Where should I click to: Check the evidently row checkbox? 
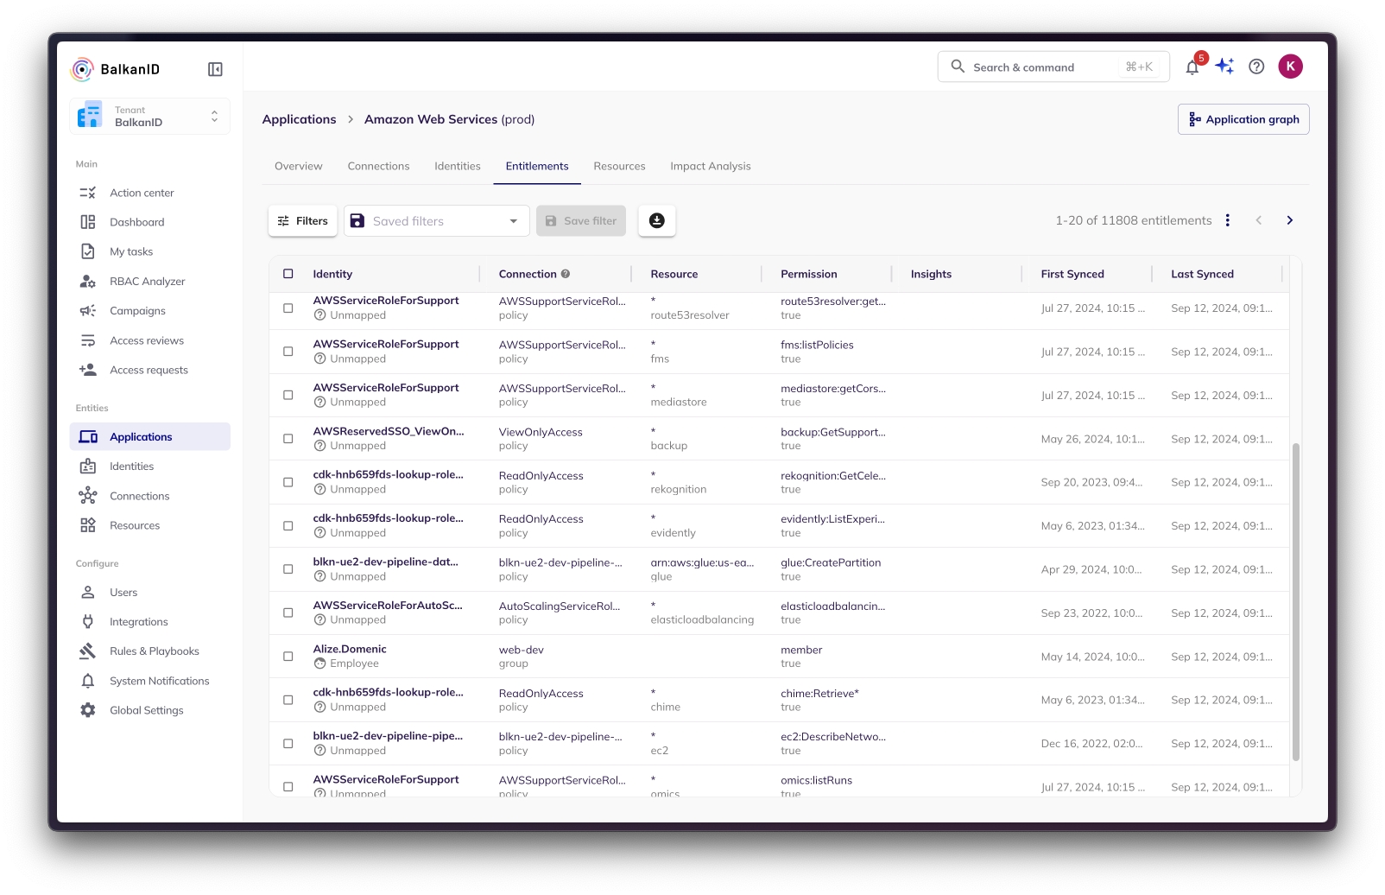(288, 525)
